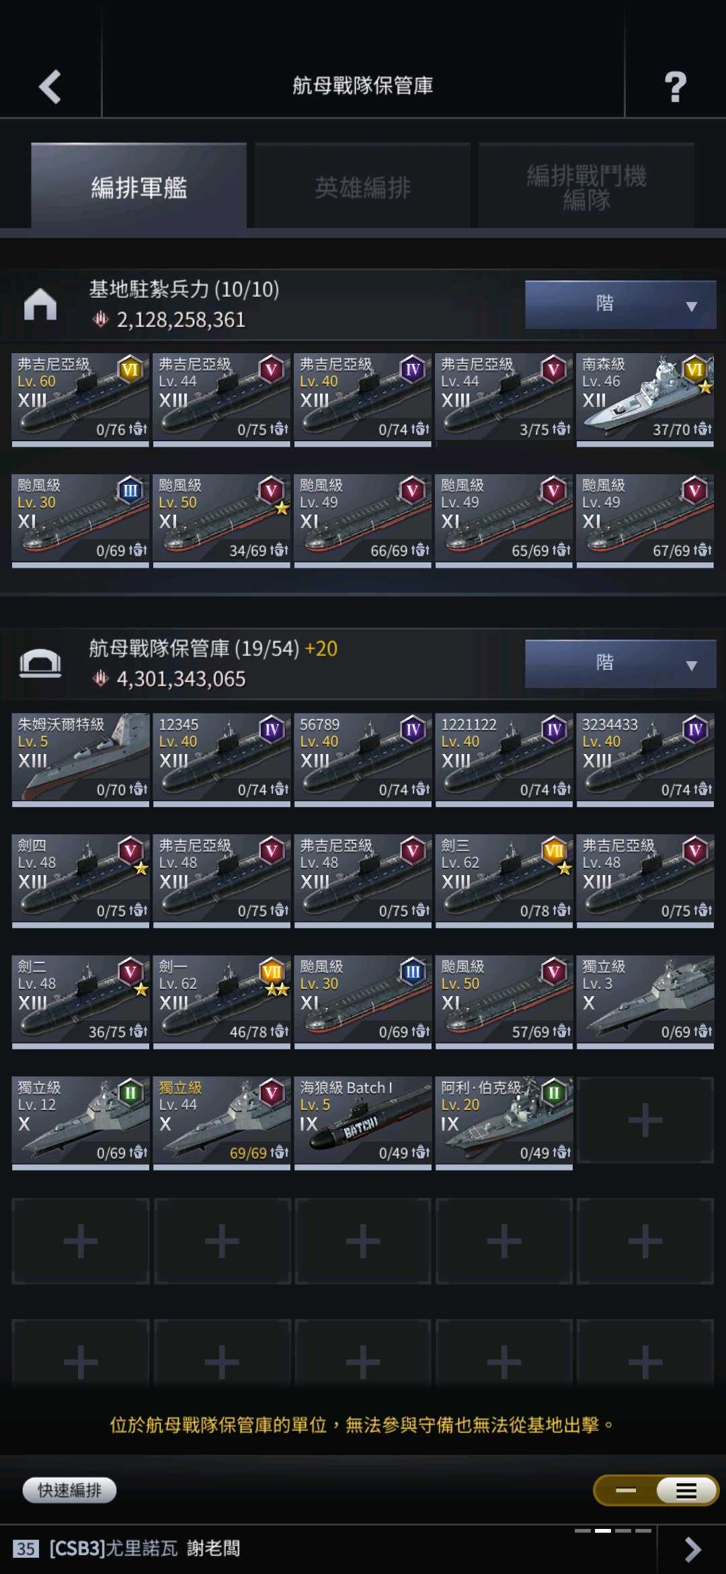This screenshot has height=1574, width=726.
Task: Tap the carrier storage hangar icon
Action: (x=40, y=663)
